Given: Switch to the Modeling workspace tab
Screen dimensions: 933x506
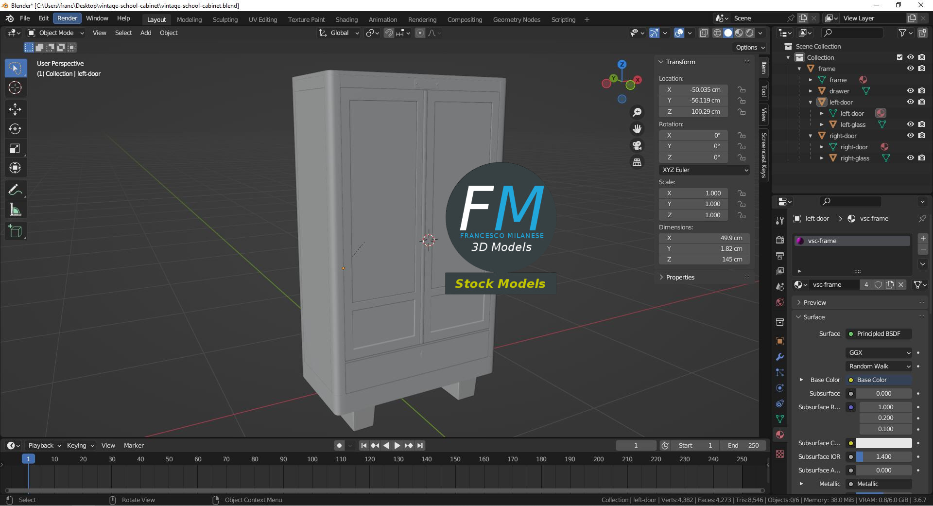Looking at the screenshot, I should click(x=189, y=20).
